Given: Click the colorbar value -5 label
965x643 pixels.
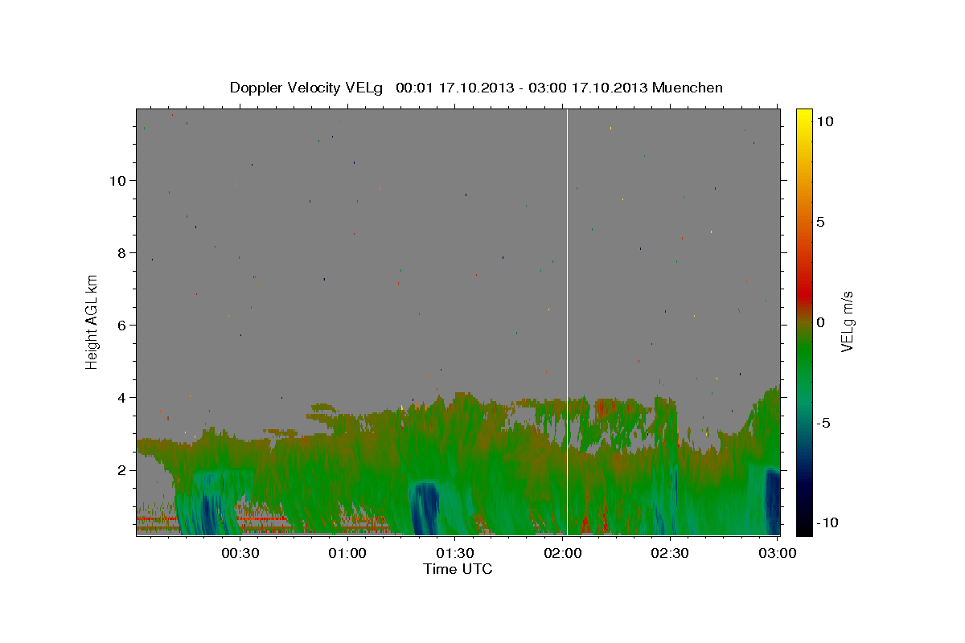Looking at the screenshot, I should [823, 423].
